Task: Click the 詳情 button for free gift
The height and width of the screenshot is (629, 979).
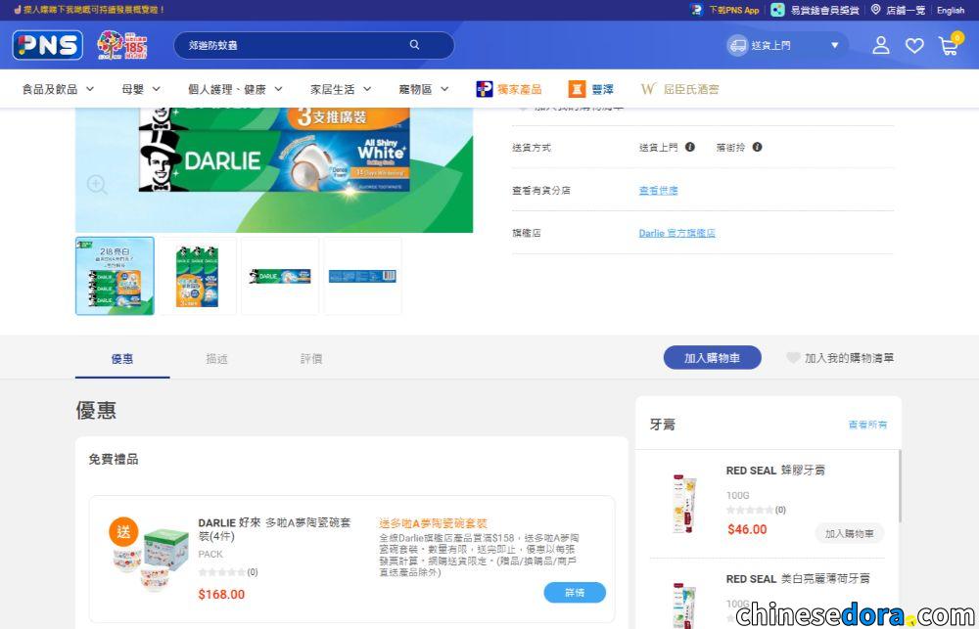Action: pyautogui.click(x=575, y=593)
